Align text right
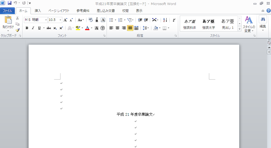The image size is (271, 148). (124, 28)
